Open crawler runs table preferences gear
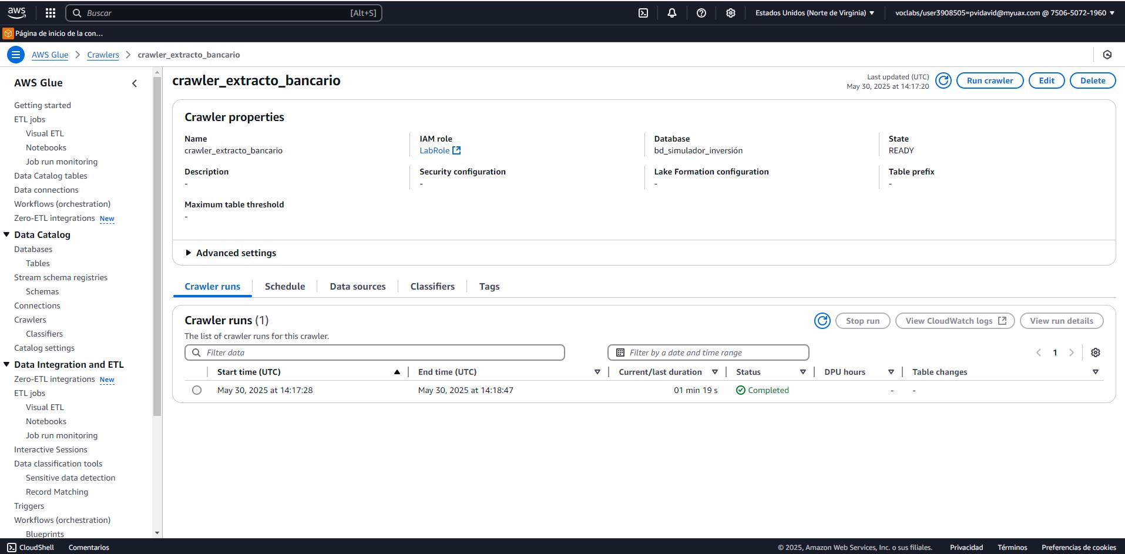Image resolution: width=1125 pixels, height=554 pixels. [1096, 352]
